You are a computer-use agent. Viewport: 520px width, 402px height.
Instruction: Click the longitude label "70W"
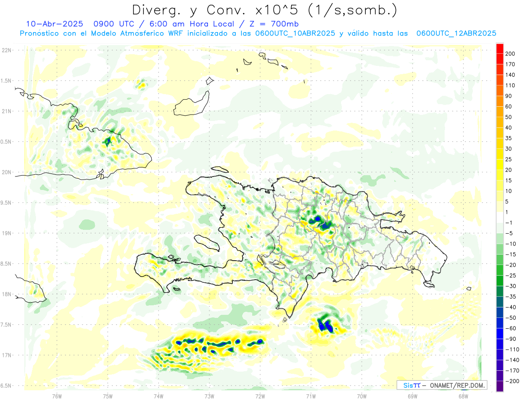click(x=362, y=396)
